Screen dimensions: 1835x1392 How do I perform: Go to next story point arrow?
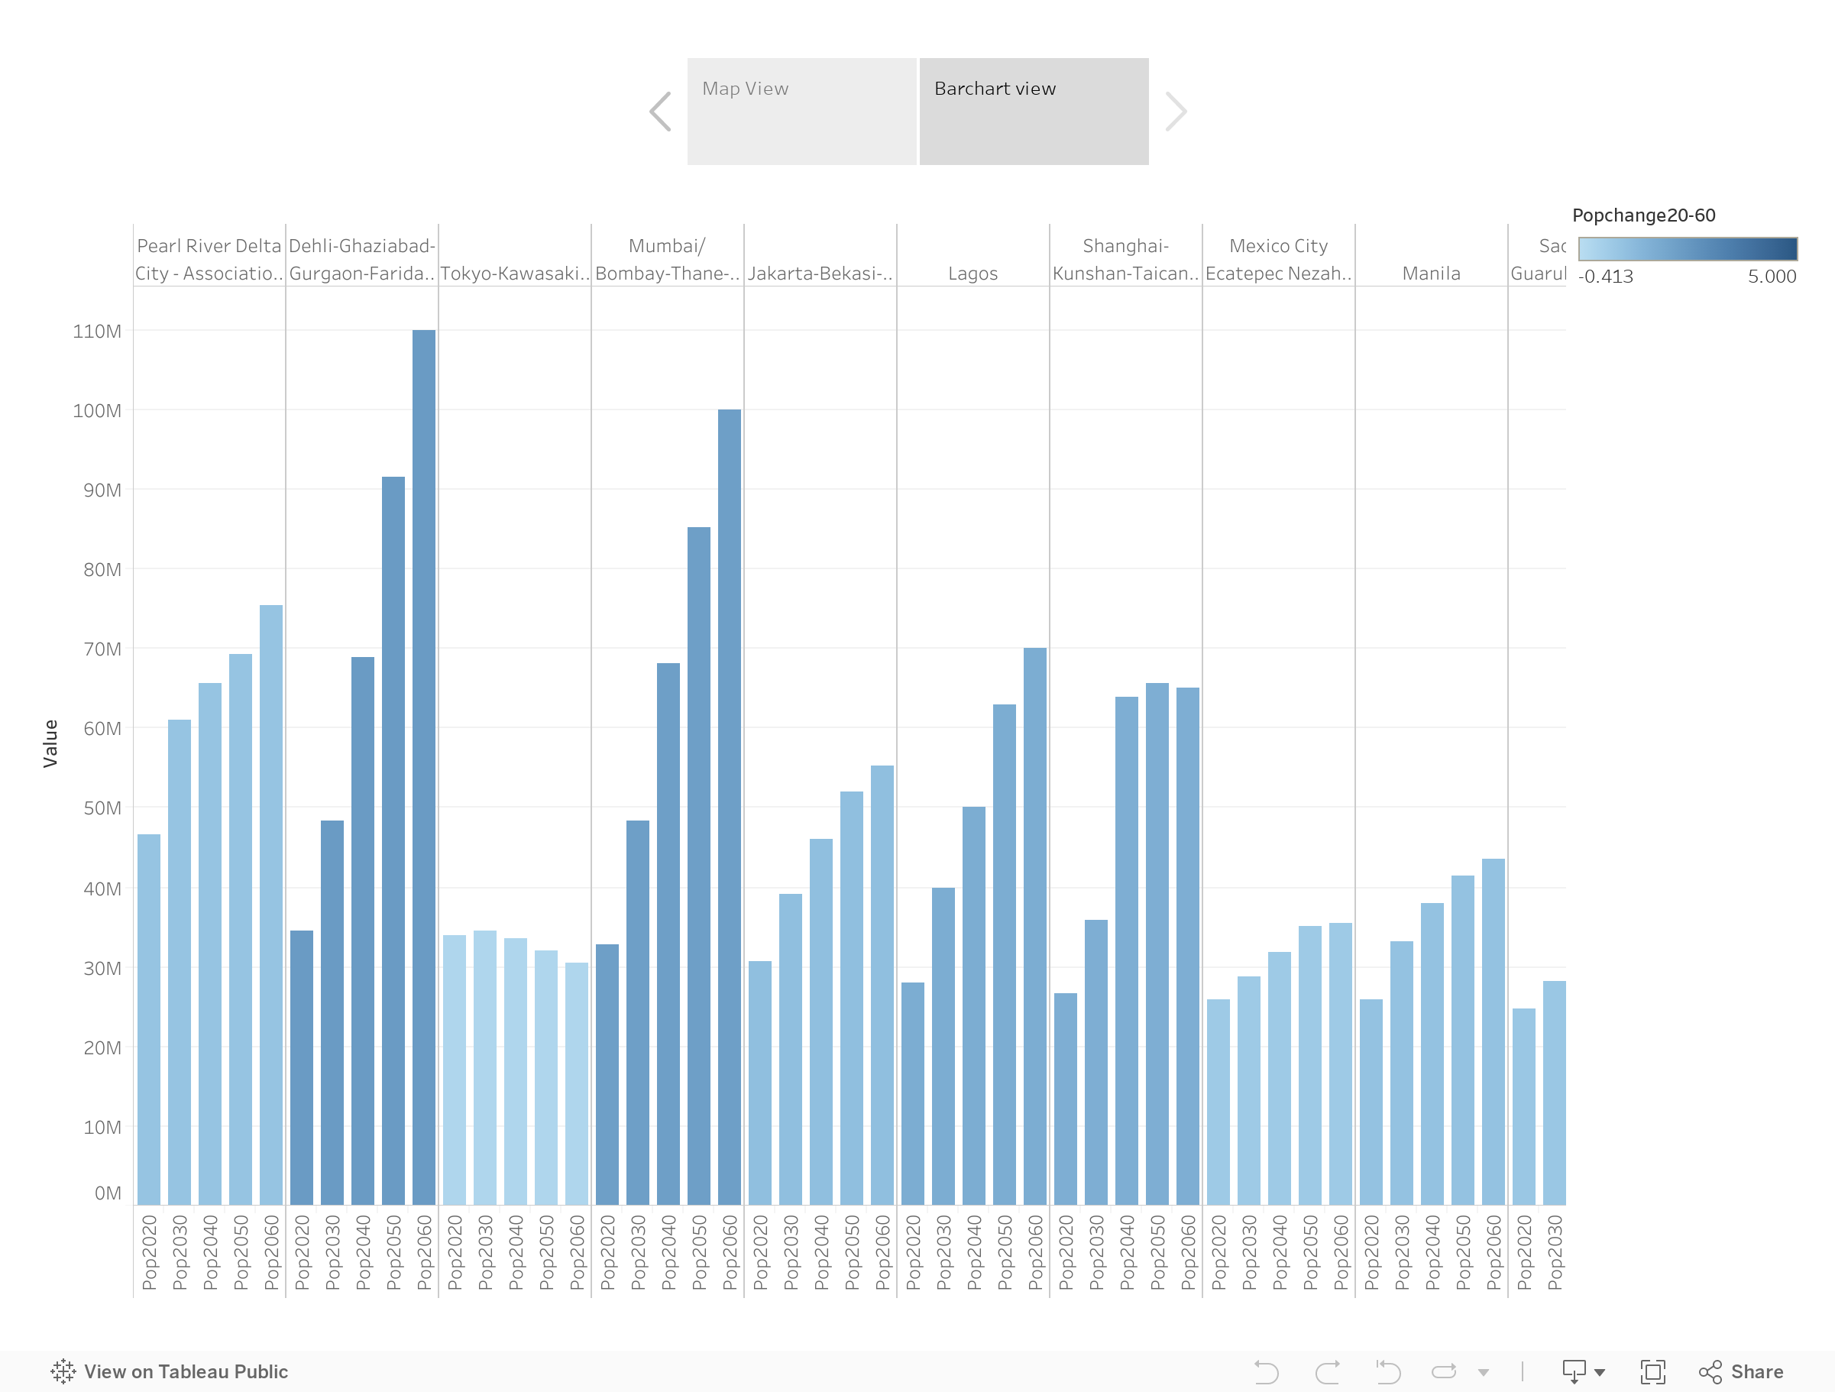[x=1176, y=111]
